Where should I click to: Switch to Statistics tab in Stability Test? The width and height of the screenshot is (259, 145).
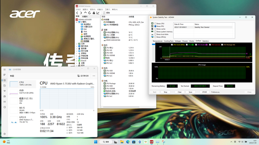pos(206,41)
